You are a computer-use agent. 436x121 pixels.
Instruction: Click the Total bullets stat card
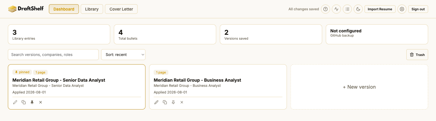[x=165, y=34]
